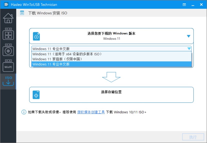The height and width of the screenshot is (143, 207).
Task: Open the WinPE bootable creator sidebar icon
Action: pyautogui.click(x=8, y=65)
